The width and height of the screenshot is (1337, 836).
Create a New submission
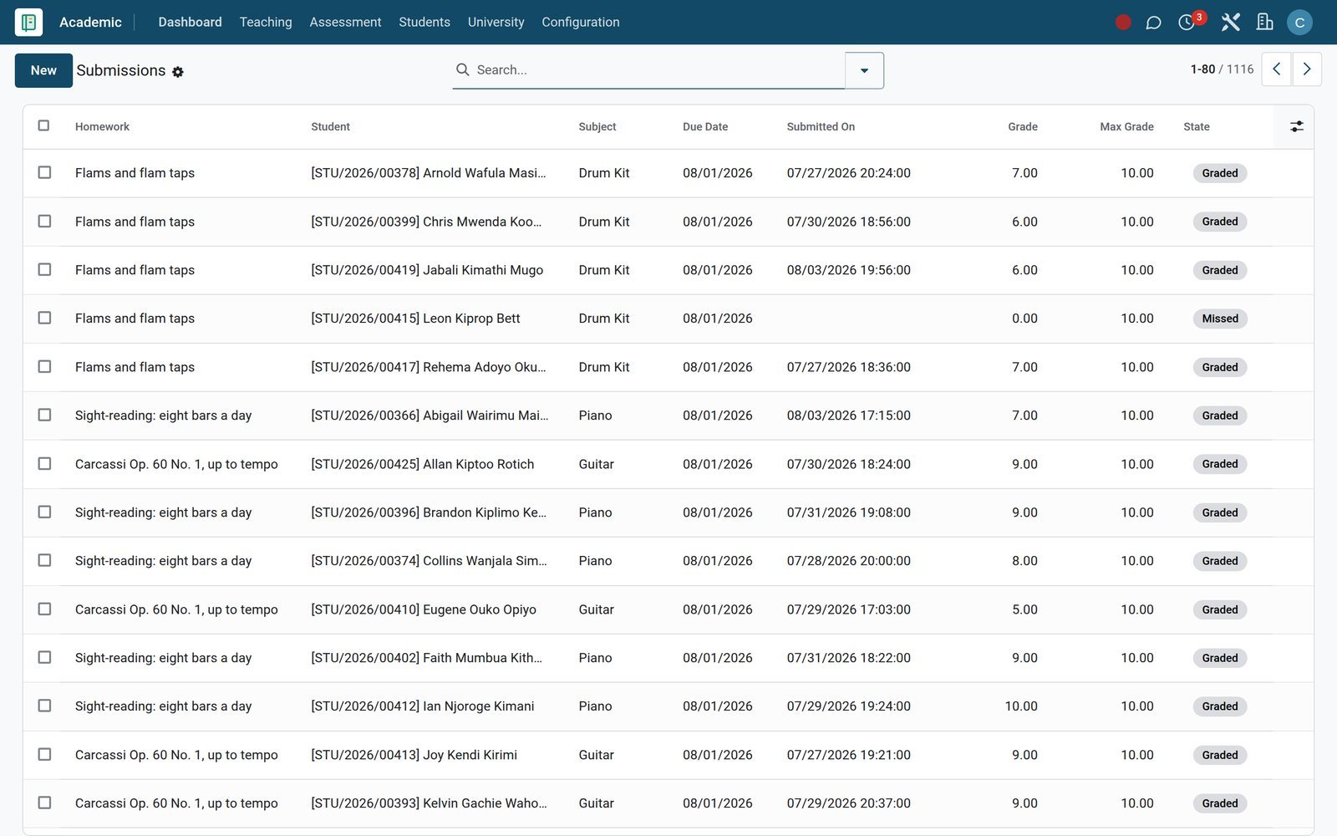43,70
